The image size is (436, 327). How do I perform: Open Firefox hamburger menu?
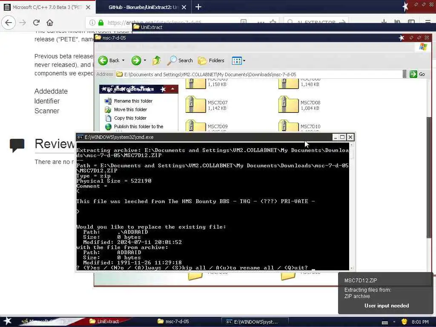[x=428, y=22]
